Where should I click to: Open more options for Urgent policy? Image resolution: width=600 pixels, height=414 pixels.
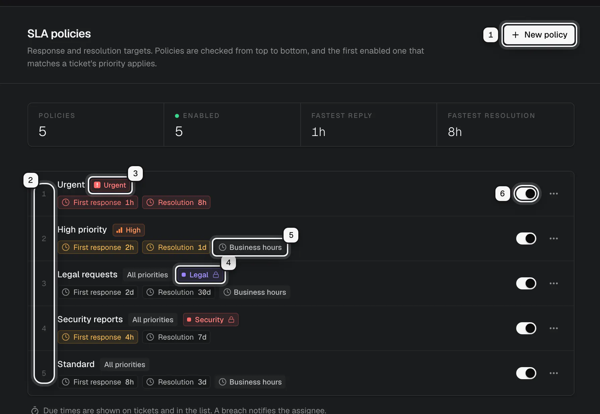coord(554,194)
